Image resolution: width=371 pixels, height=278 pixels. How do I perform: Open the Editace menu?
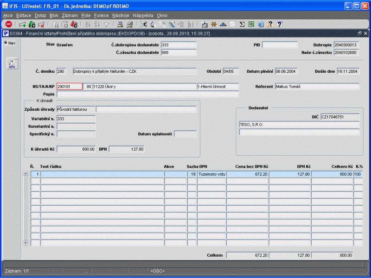point(24,16)
